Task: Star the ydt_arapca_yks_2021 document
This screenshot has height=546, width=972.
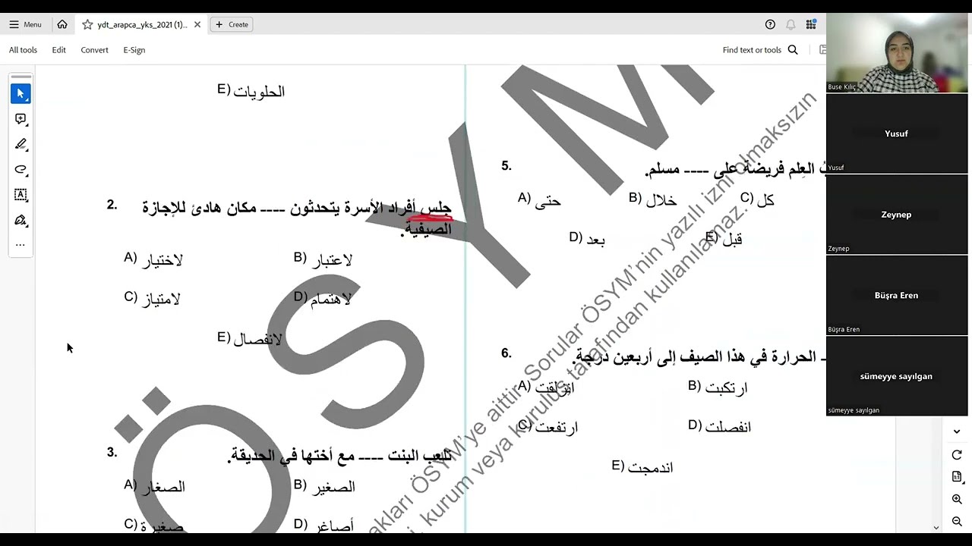Action: (x=87, y=24)
